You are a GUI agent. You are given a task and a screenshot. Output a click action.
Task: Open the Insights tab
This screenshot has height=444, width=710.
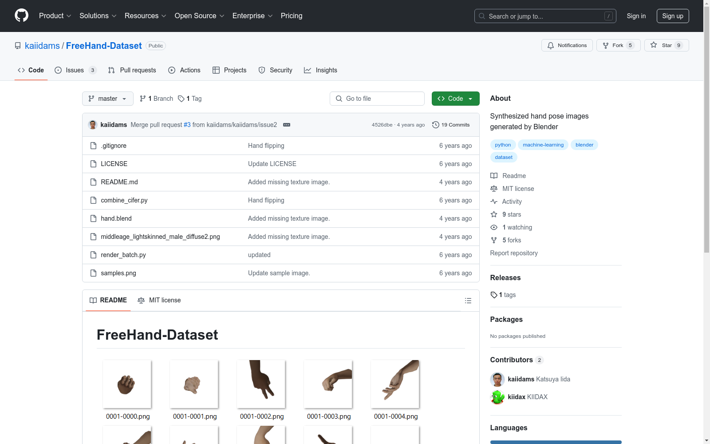[321, 70]
